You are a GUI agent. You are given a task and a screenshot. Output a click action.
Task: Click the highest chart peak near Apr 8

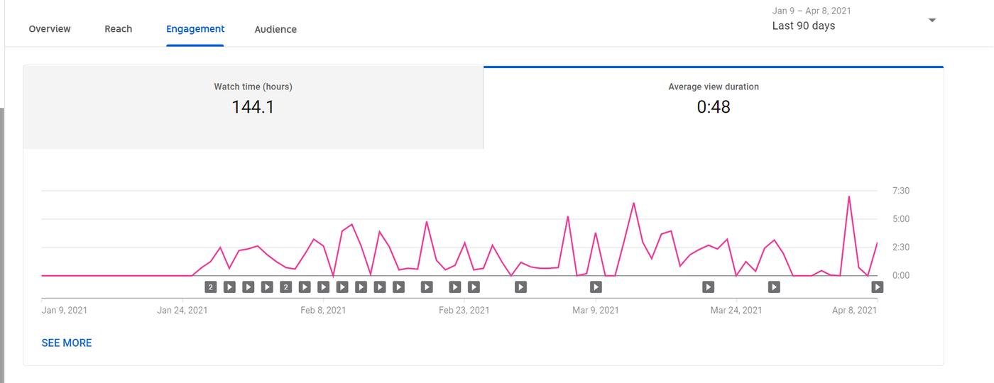[849, 196]
